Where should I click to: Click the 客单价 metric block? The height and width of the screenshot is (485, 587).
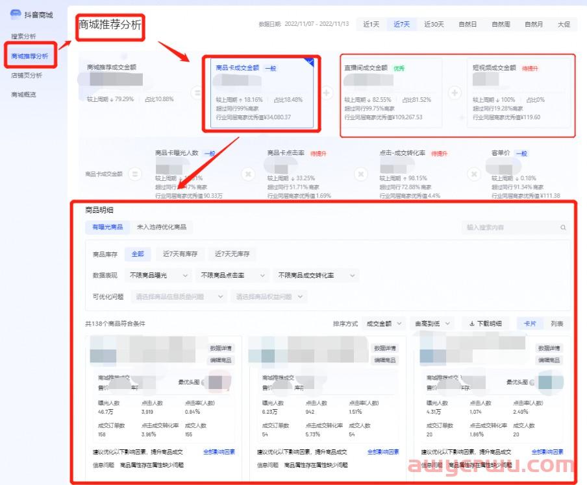click(x=526, y=174)
